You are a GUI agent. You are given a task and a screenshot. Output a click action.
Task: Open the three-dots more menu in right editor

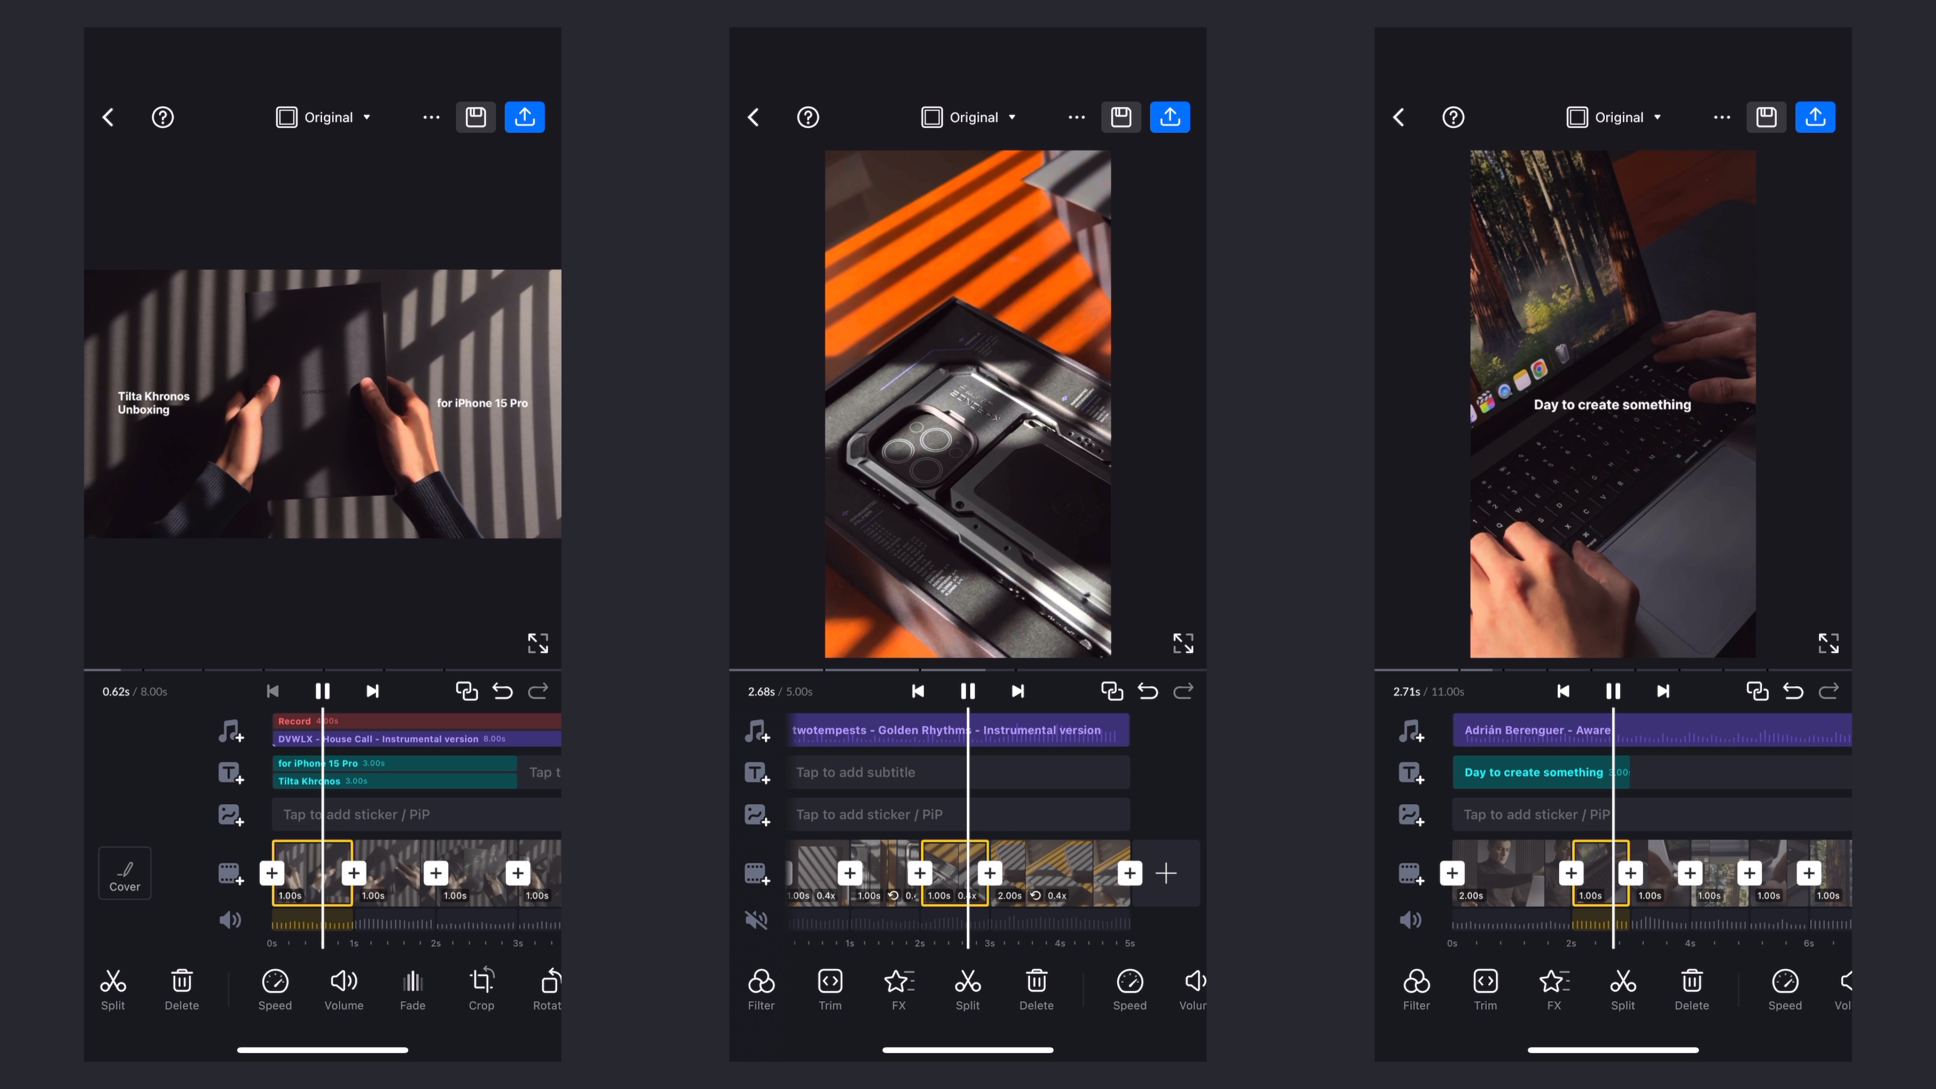(x=1722, y=117)
